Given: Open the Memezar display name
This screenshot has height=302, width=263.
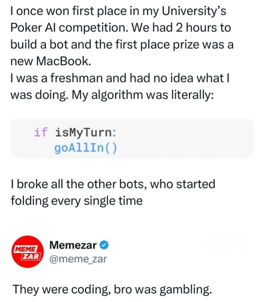Looking at the screenshot, I should pyautogui.click(x=73, y=245).
